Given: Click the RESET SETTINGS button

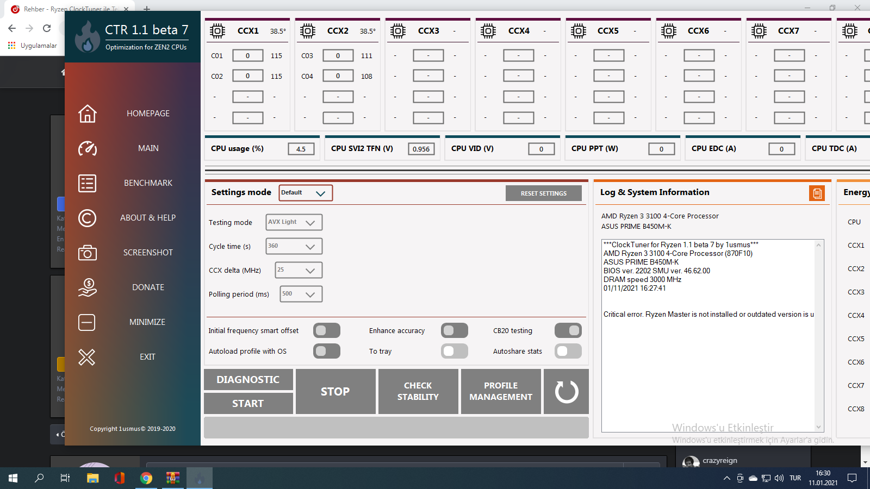Looking at the screenshot, I should pyautogui.click(x=544, y=193).
